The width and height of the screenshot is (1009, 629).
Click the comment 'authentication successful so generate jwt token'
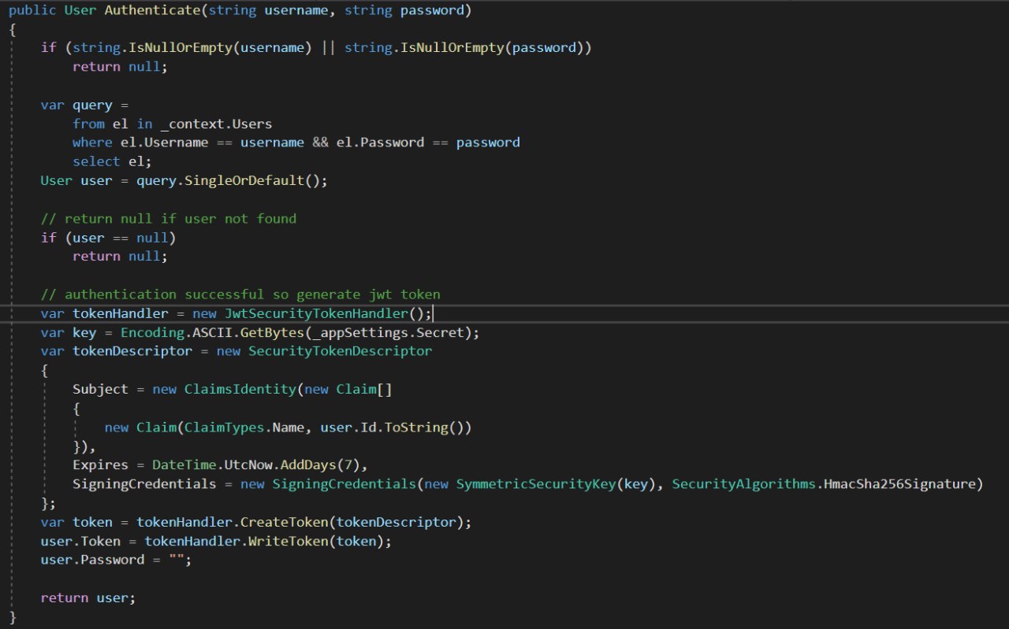(x=240, y=294)
